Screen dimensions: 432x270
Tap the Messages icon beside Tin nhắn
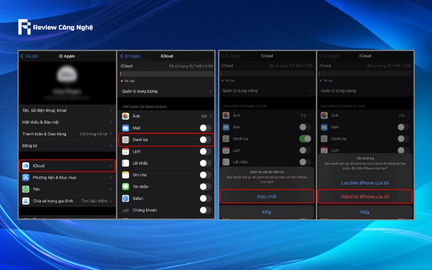[126, 186]
